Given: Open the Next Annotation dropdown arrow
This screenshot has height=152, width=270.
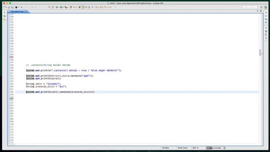Looking at the screenshot, I should click(x=98, y=7).
